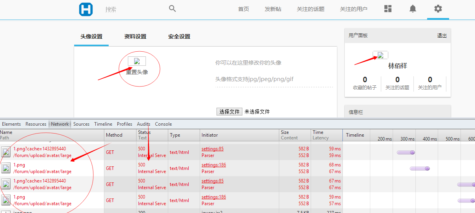Click broken avatar image in user panel
The image size is (475, 213).
(380, 55)
